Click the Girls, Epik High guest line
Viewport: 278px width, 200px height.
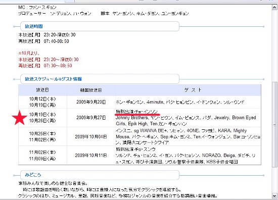[x=151, y=124]
